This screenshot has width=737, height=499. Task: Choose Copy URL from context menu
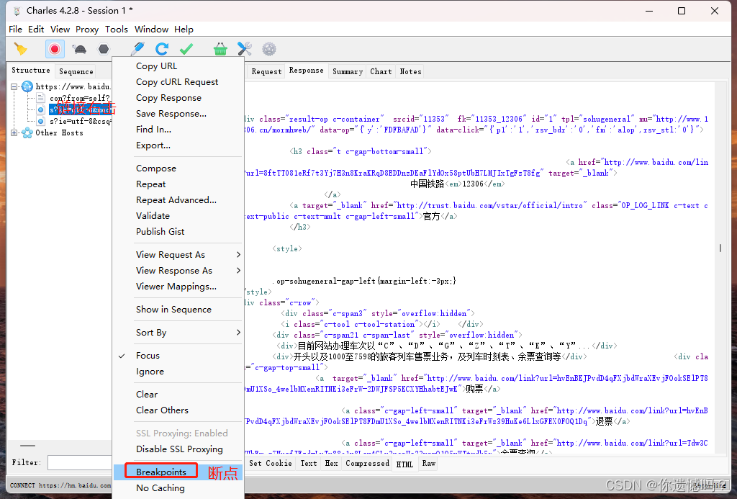156,66
